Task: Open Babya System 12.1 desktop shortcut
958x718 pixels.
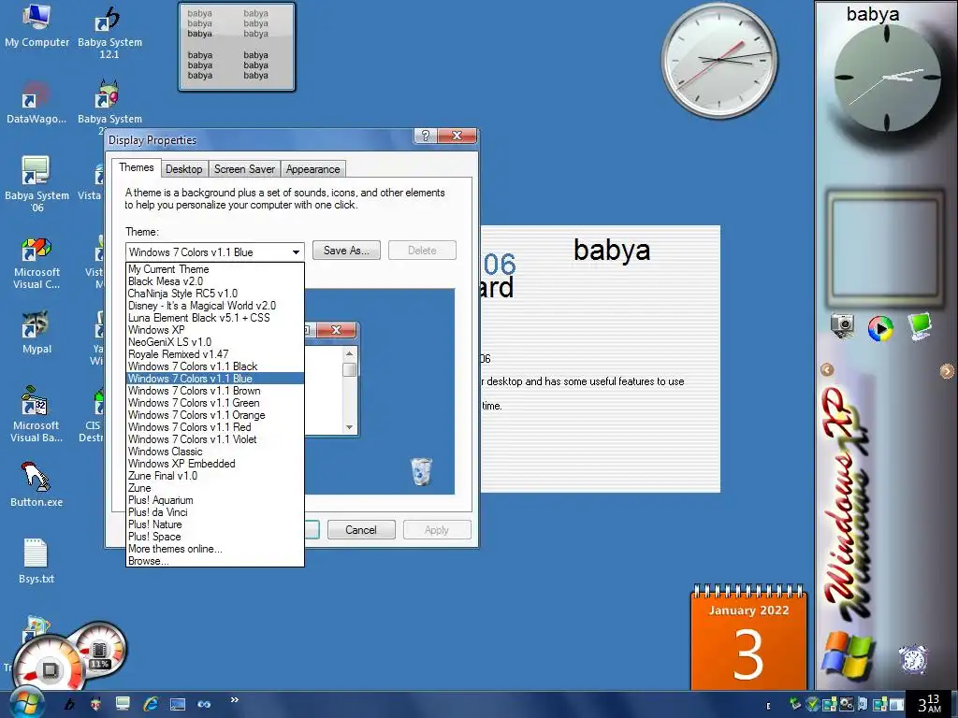Action: [109, 34]
